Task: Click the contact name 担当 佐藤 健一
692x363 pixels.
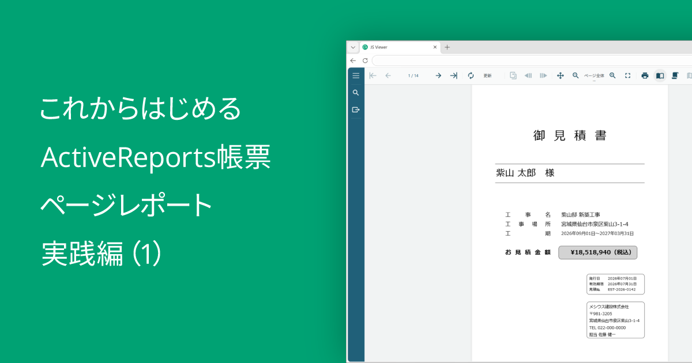Action: pyautogui.click(x=602, y=334)
